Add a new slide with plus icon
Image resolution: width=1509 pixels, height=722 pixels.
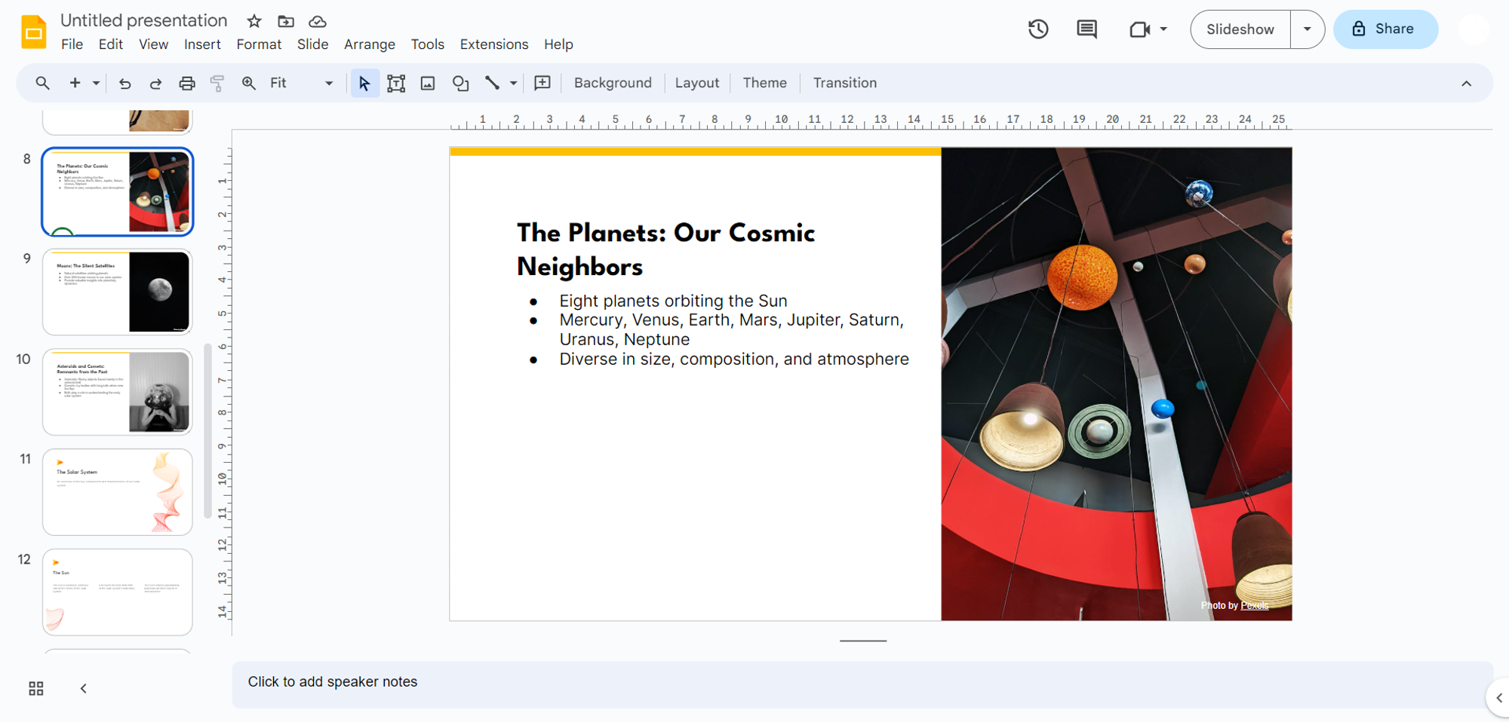[75, 83]
